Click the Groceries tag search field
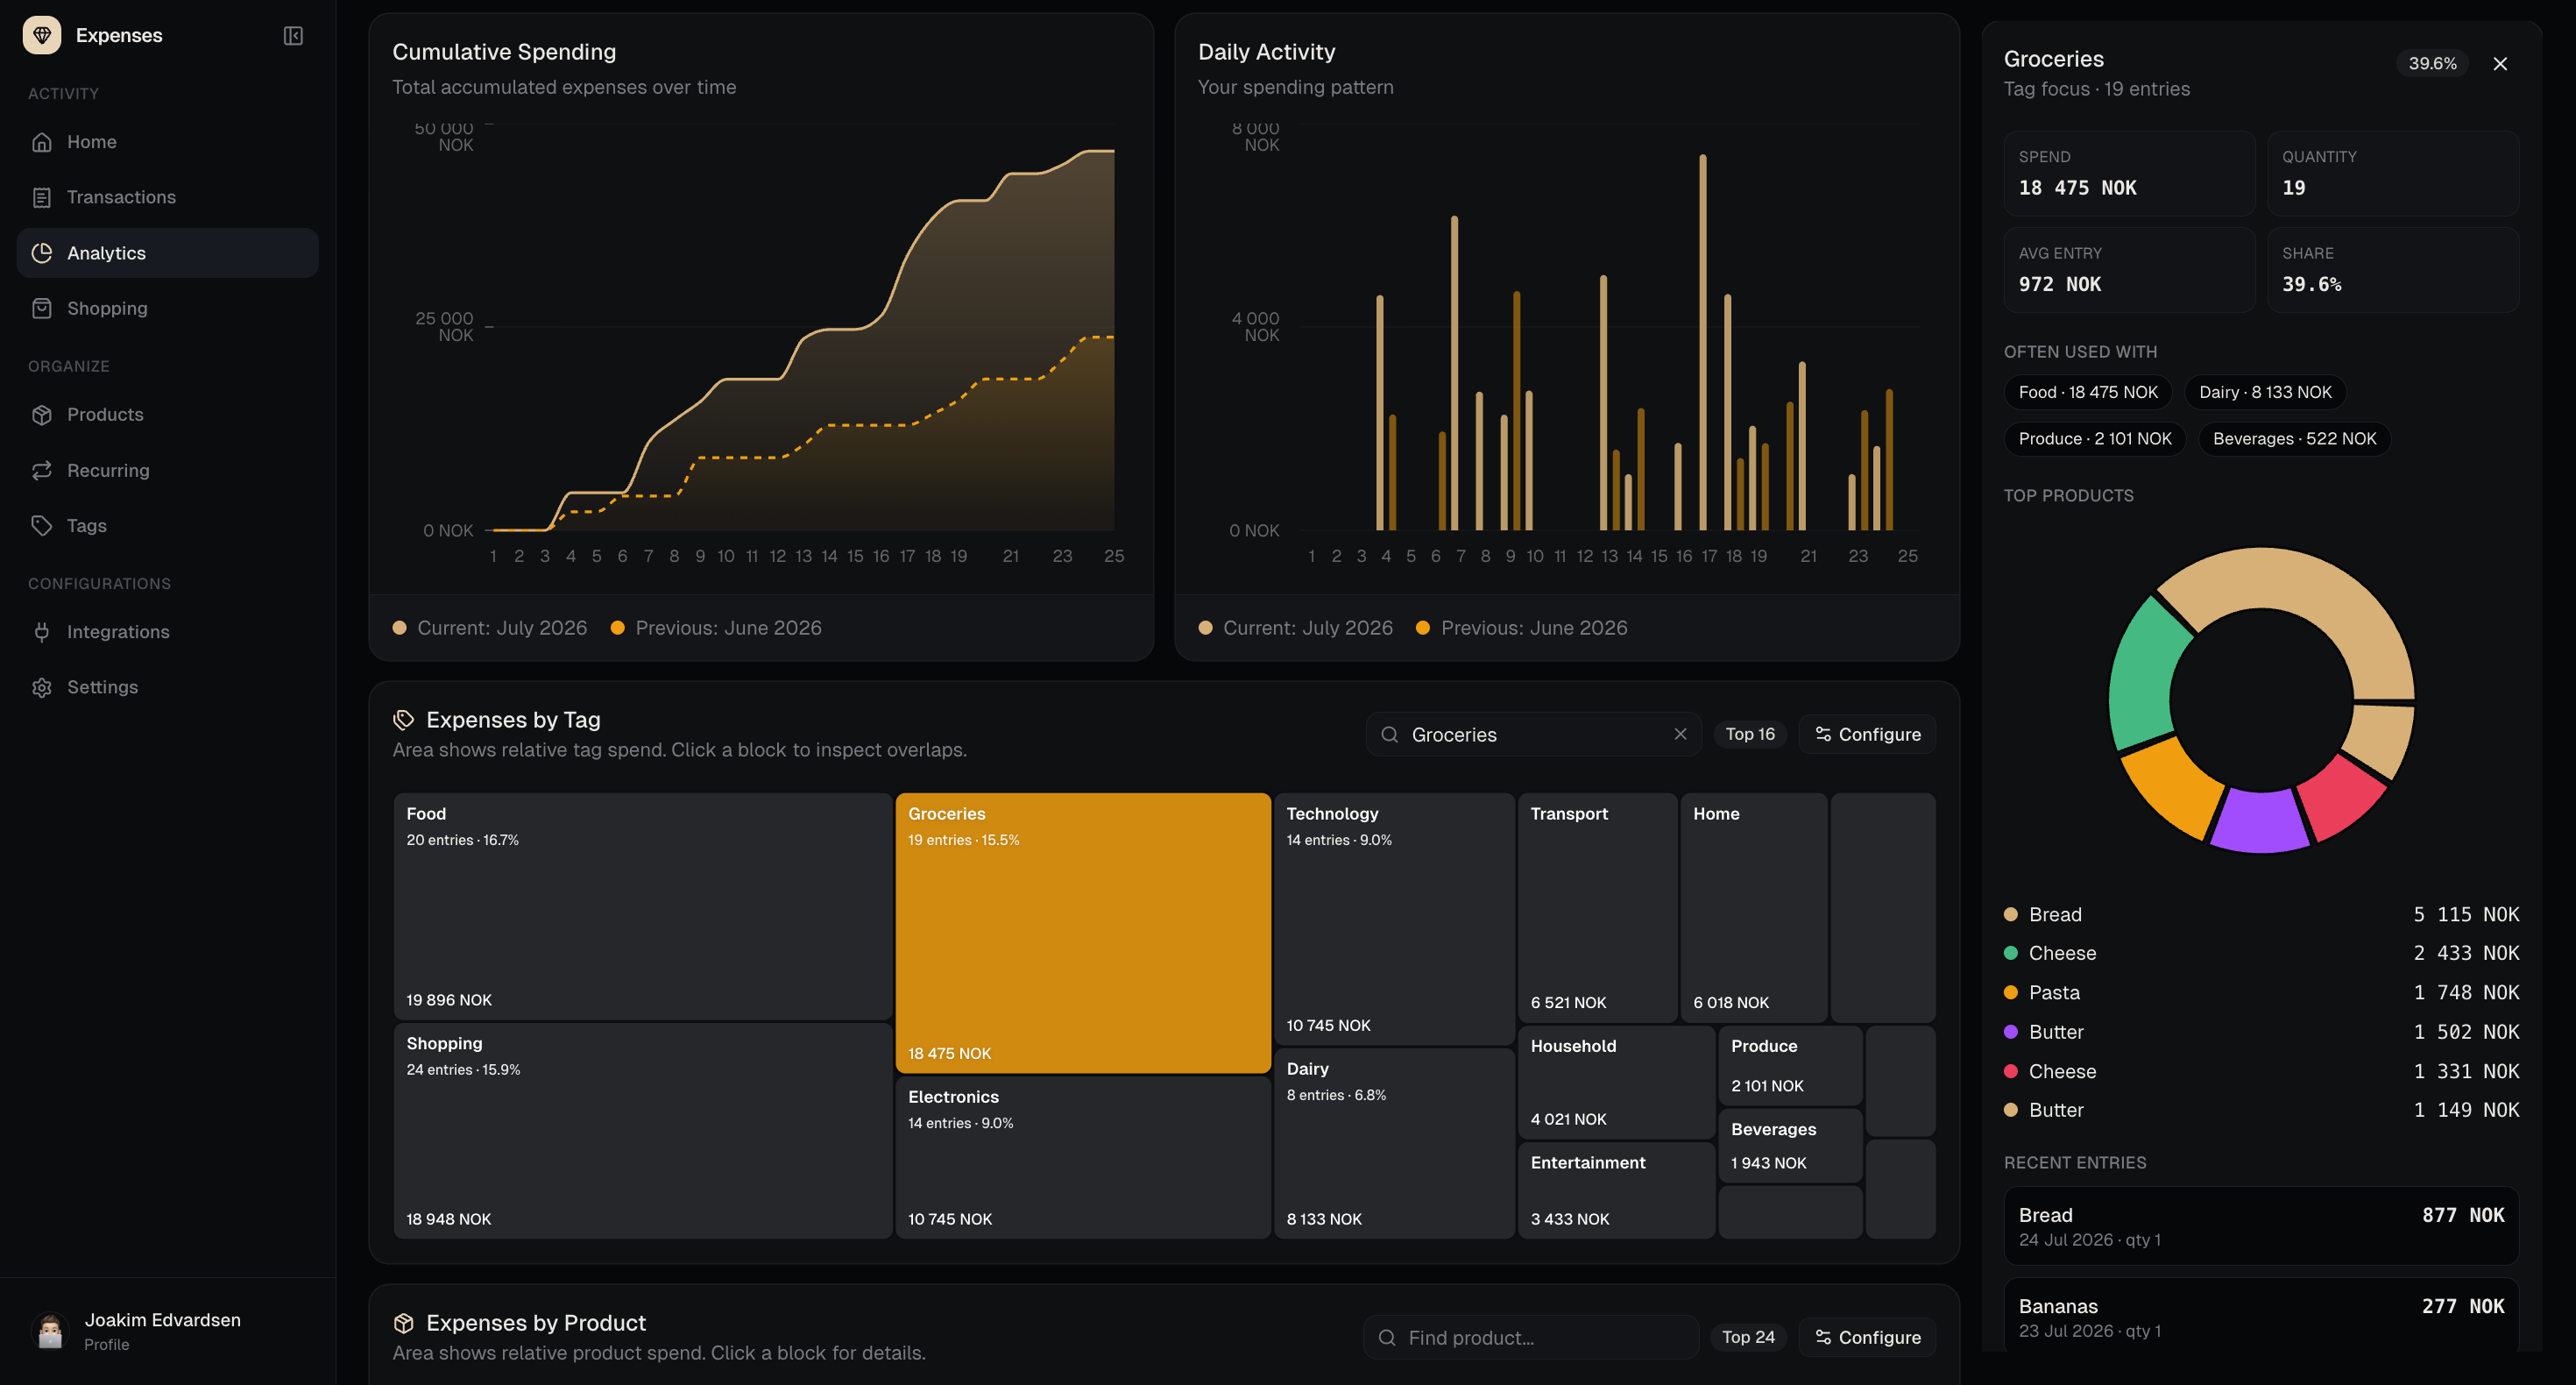Screen dimensions: 2576x1385 click(1534, 735)
